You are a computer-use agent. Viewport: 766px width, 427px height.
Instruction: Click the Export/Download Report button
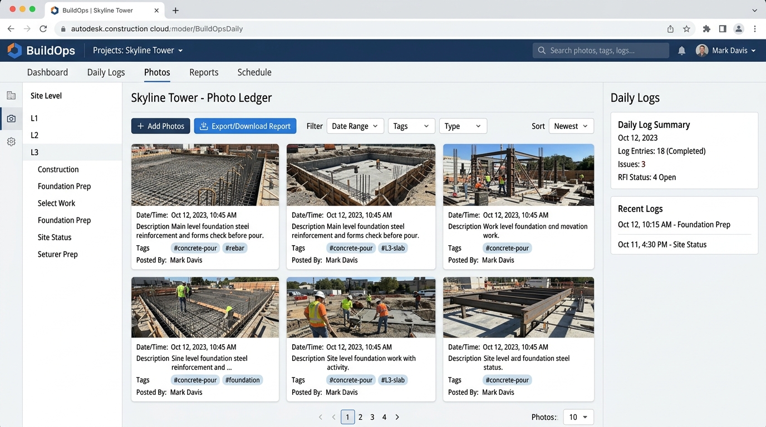tap(245, 126)
